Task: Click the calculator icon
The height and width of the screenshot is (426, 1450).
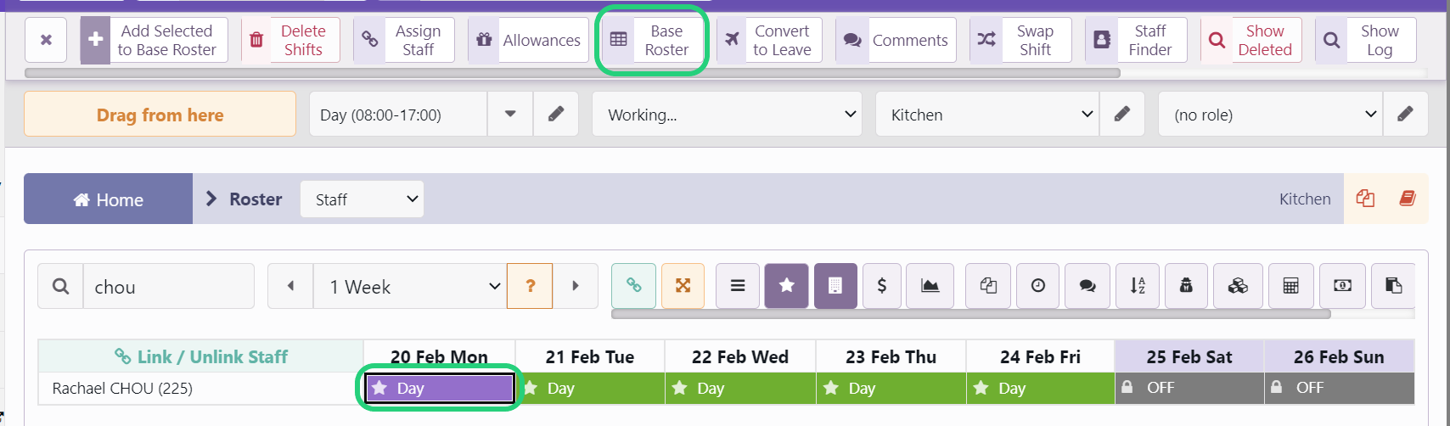Action: coord(1290,286)
